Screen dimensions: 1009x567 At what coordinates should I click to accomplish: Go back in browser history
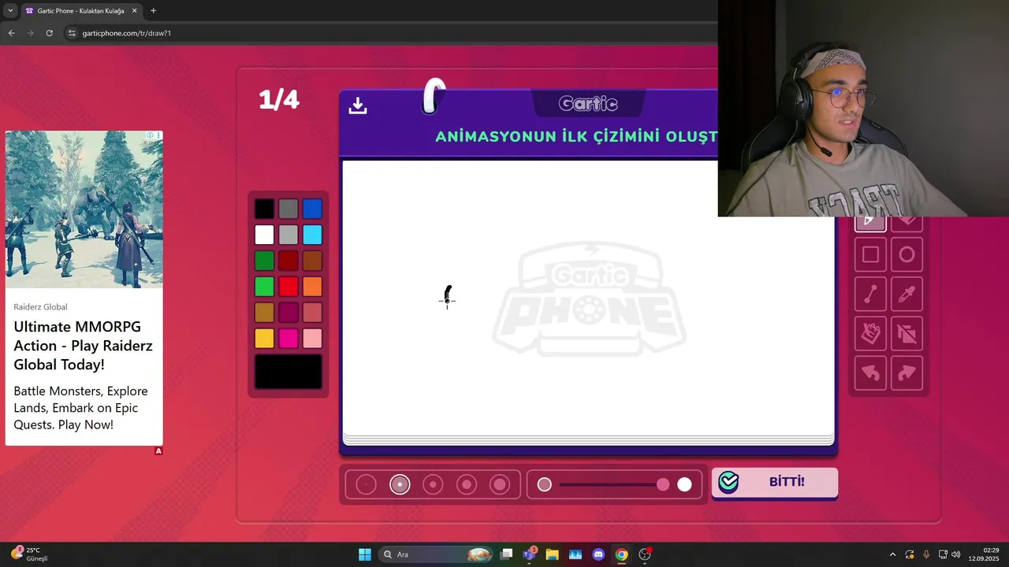(x=11, y=33)
